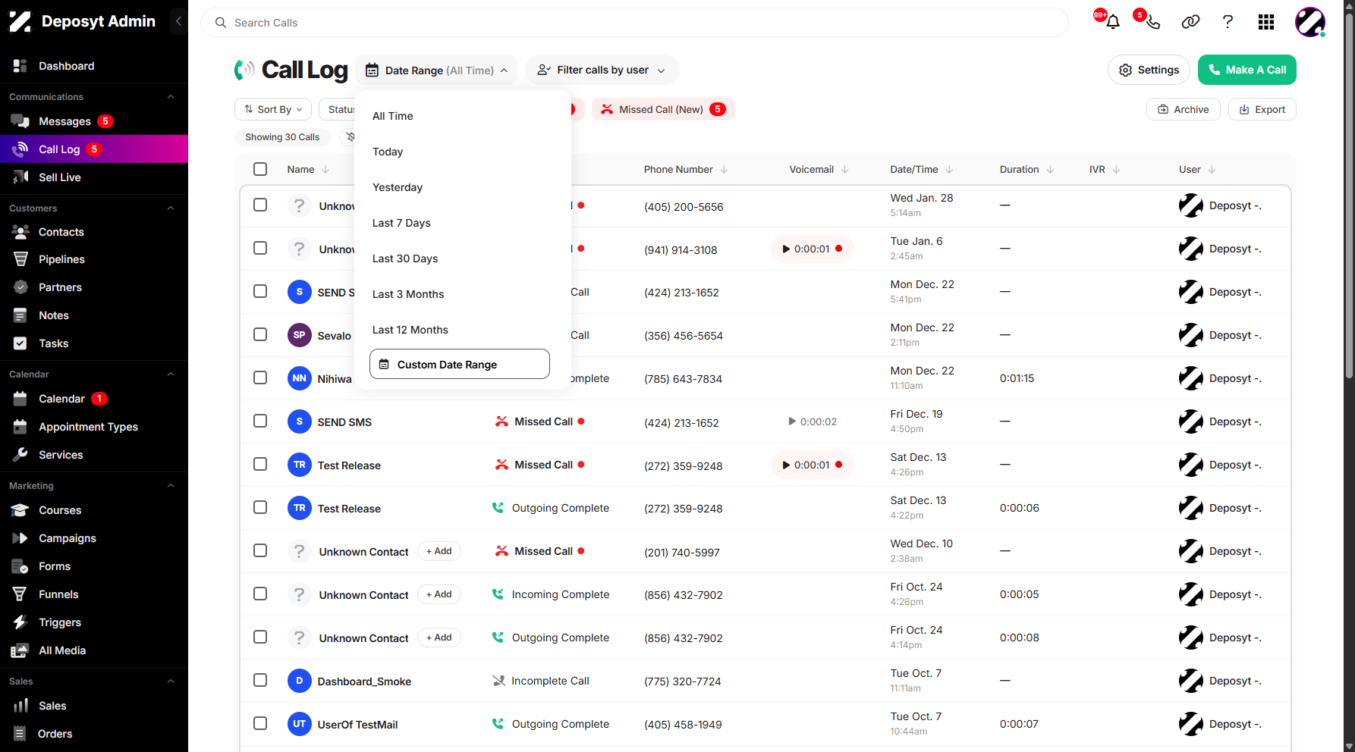Open the user profile avatar menu
The width and height of the screenshot is (1355, 752).
point(1309,22)
